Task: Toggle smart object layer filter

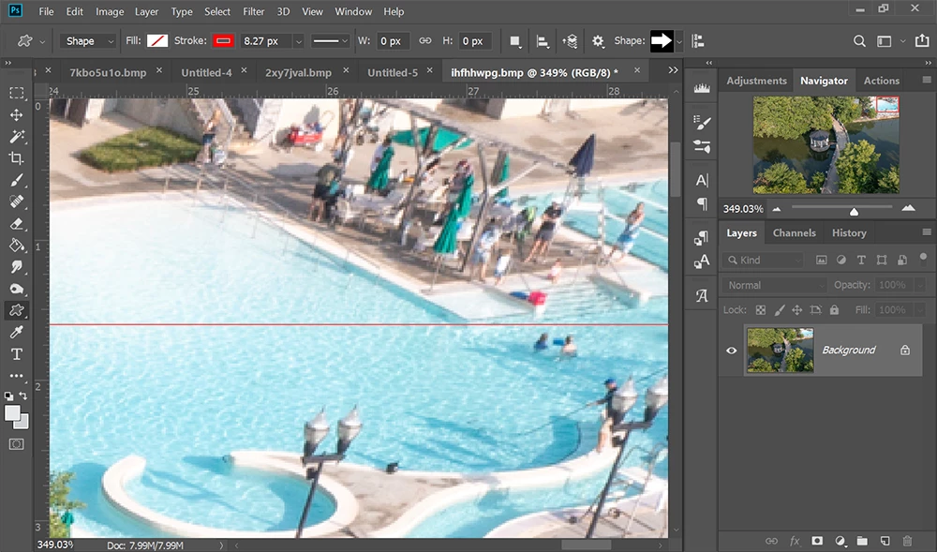Action: coord(902,260)
